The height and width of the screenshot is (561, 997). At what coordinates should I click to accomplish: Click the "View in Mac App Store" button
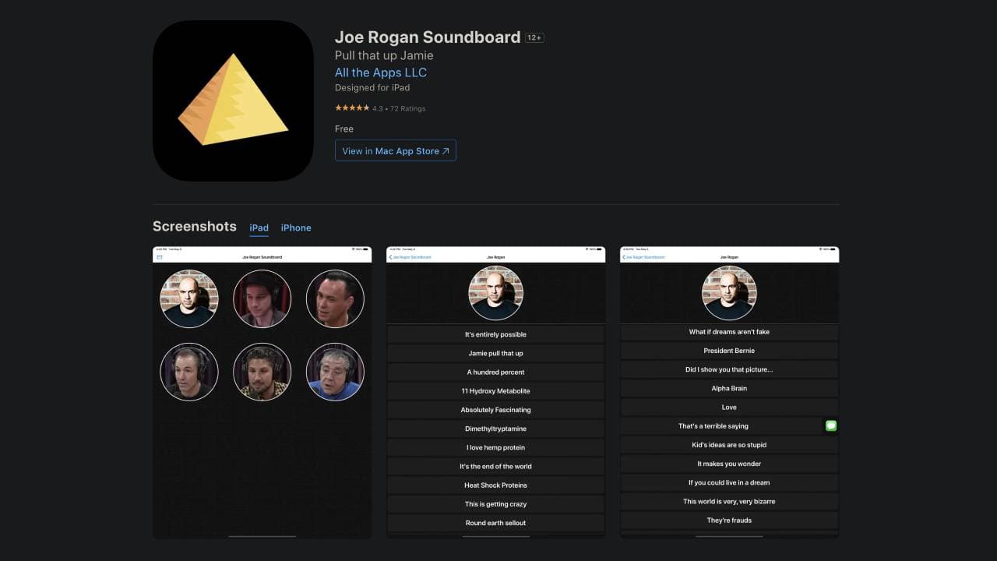tap(395, 150)
